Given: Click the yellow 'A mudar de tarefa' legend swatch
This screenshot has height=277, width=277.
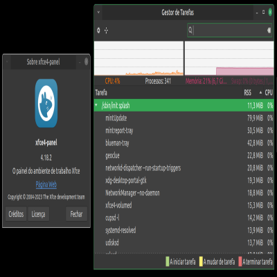Looking at the screenshot, I should (x=201, y=262).
